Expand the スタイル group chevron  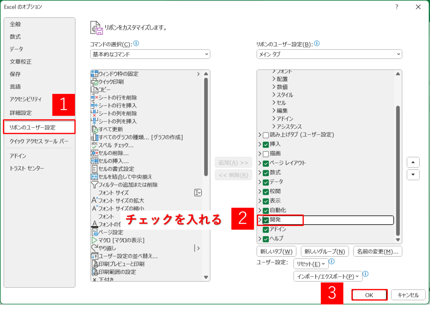[274, 95]
